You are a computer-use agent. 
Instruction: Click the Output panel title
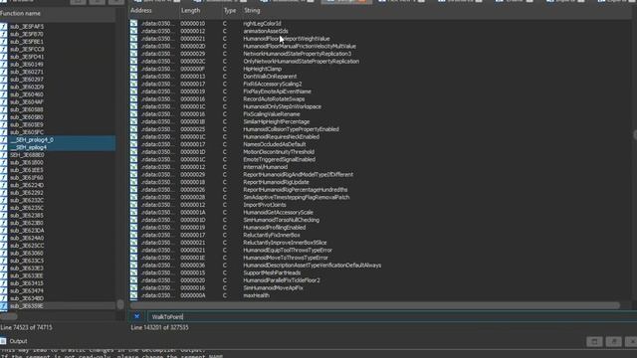click(18, 341)
